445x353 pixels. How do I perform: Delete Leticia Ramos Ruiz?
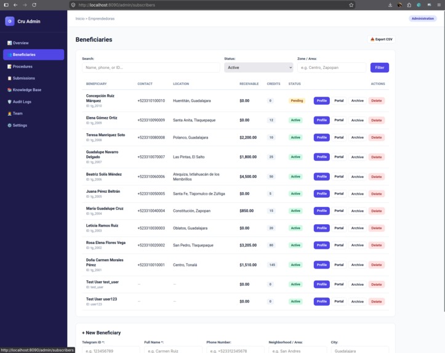(x=376, y=228)
